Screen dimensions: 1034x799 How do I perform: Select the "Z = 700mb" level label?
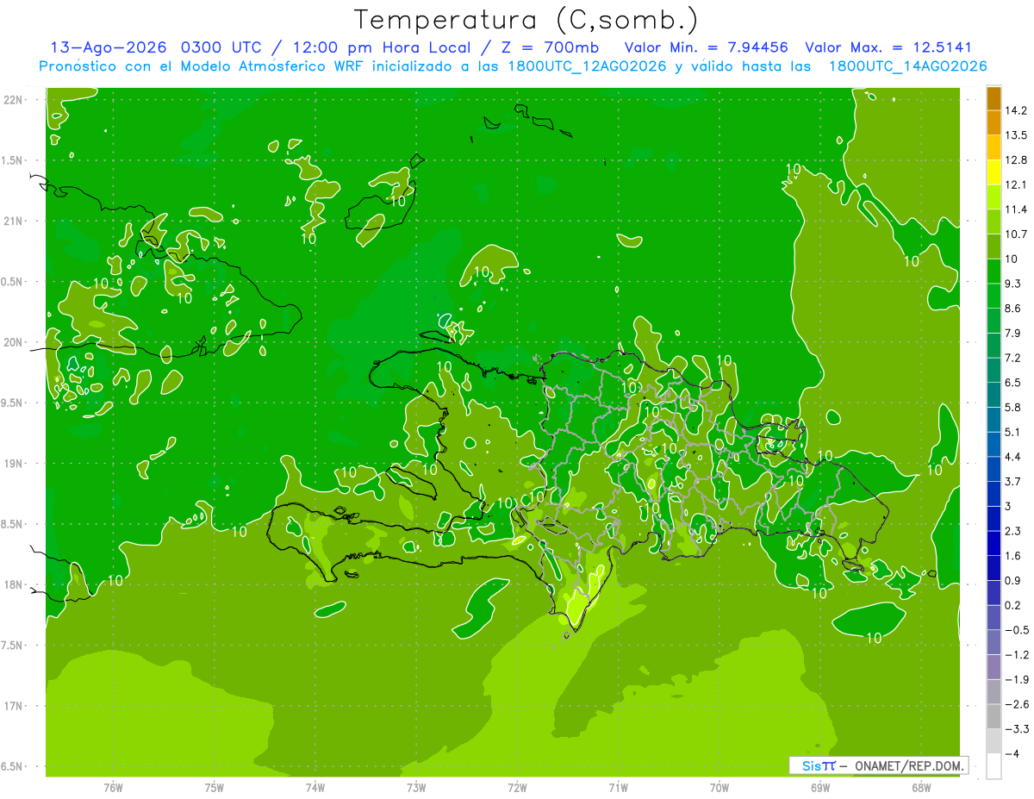[x=551, y=47]
